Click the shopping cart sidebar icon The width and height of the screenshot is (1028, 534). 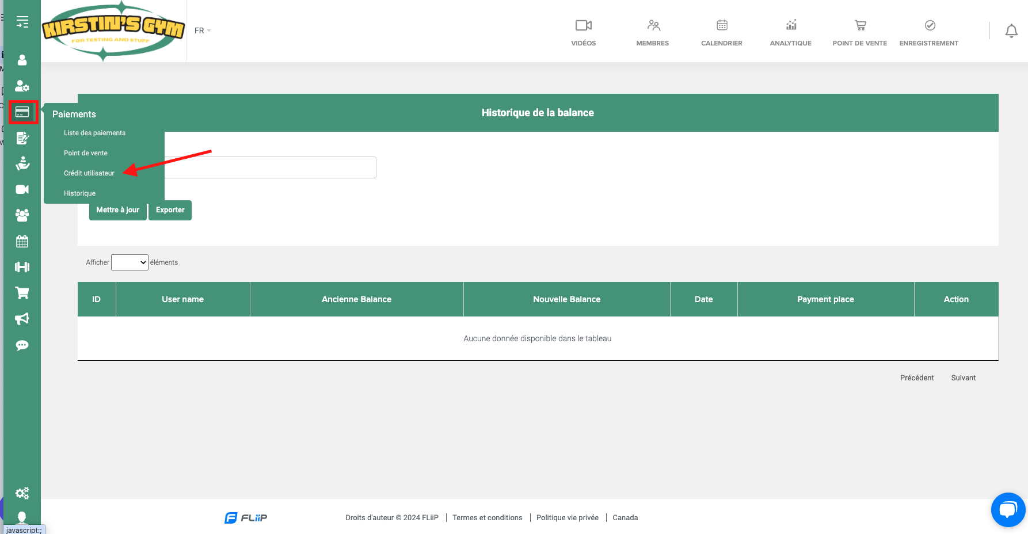pos(22,293)
